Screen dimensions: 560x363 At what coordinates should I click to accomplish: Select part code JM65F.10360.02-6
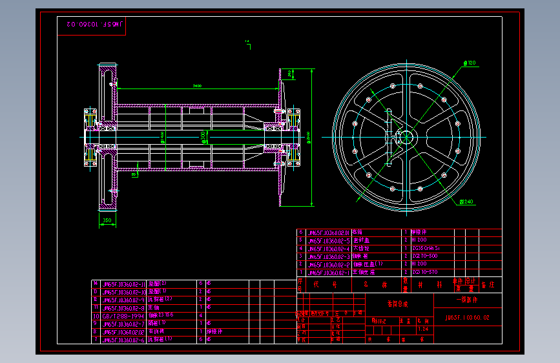123,340
